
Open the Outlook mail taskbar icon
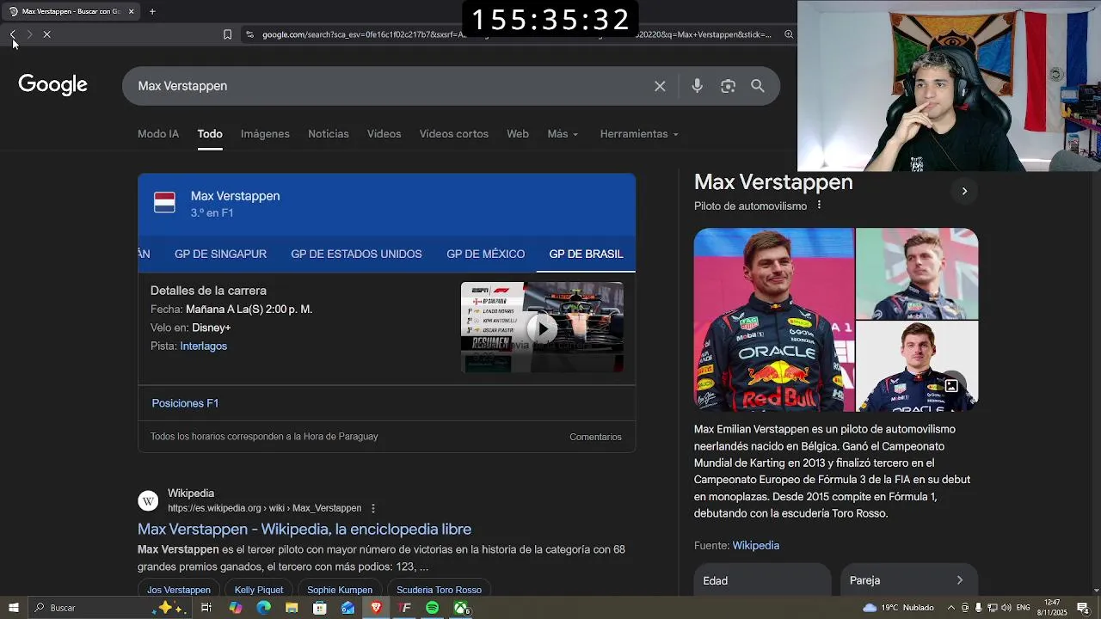348,608
